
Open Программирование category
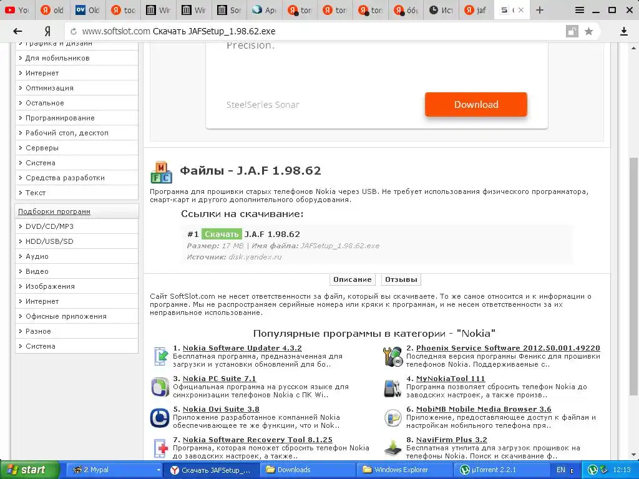[x=77, y=118]
